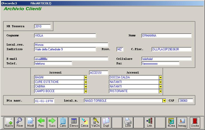This screenshot has width=205, height=130.
Task: Expand the BAGNI dropdown arrow
Action: coord(86,77)
